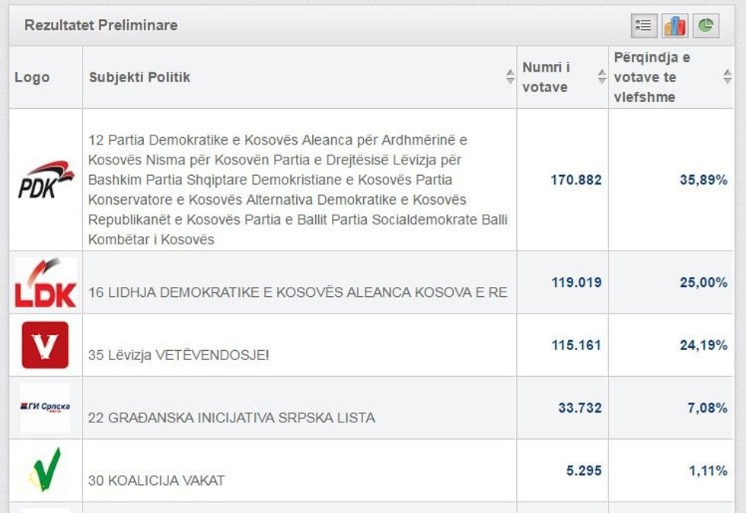
Task: Sort by Numri i votave arrows
Action: 601,77
